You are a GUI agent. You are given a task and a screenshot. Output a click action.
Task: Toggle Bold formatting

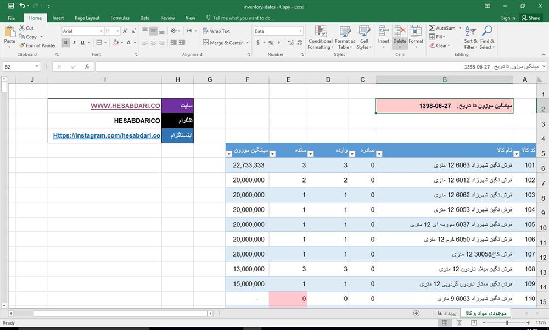tap(66, 43)
